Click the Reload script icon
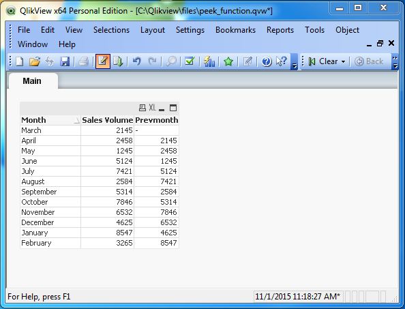 pyautogui.click(x=118, y=61)
